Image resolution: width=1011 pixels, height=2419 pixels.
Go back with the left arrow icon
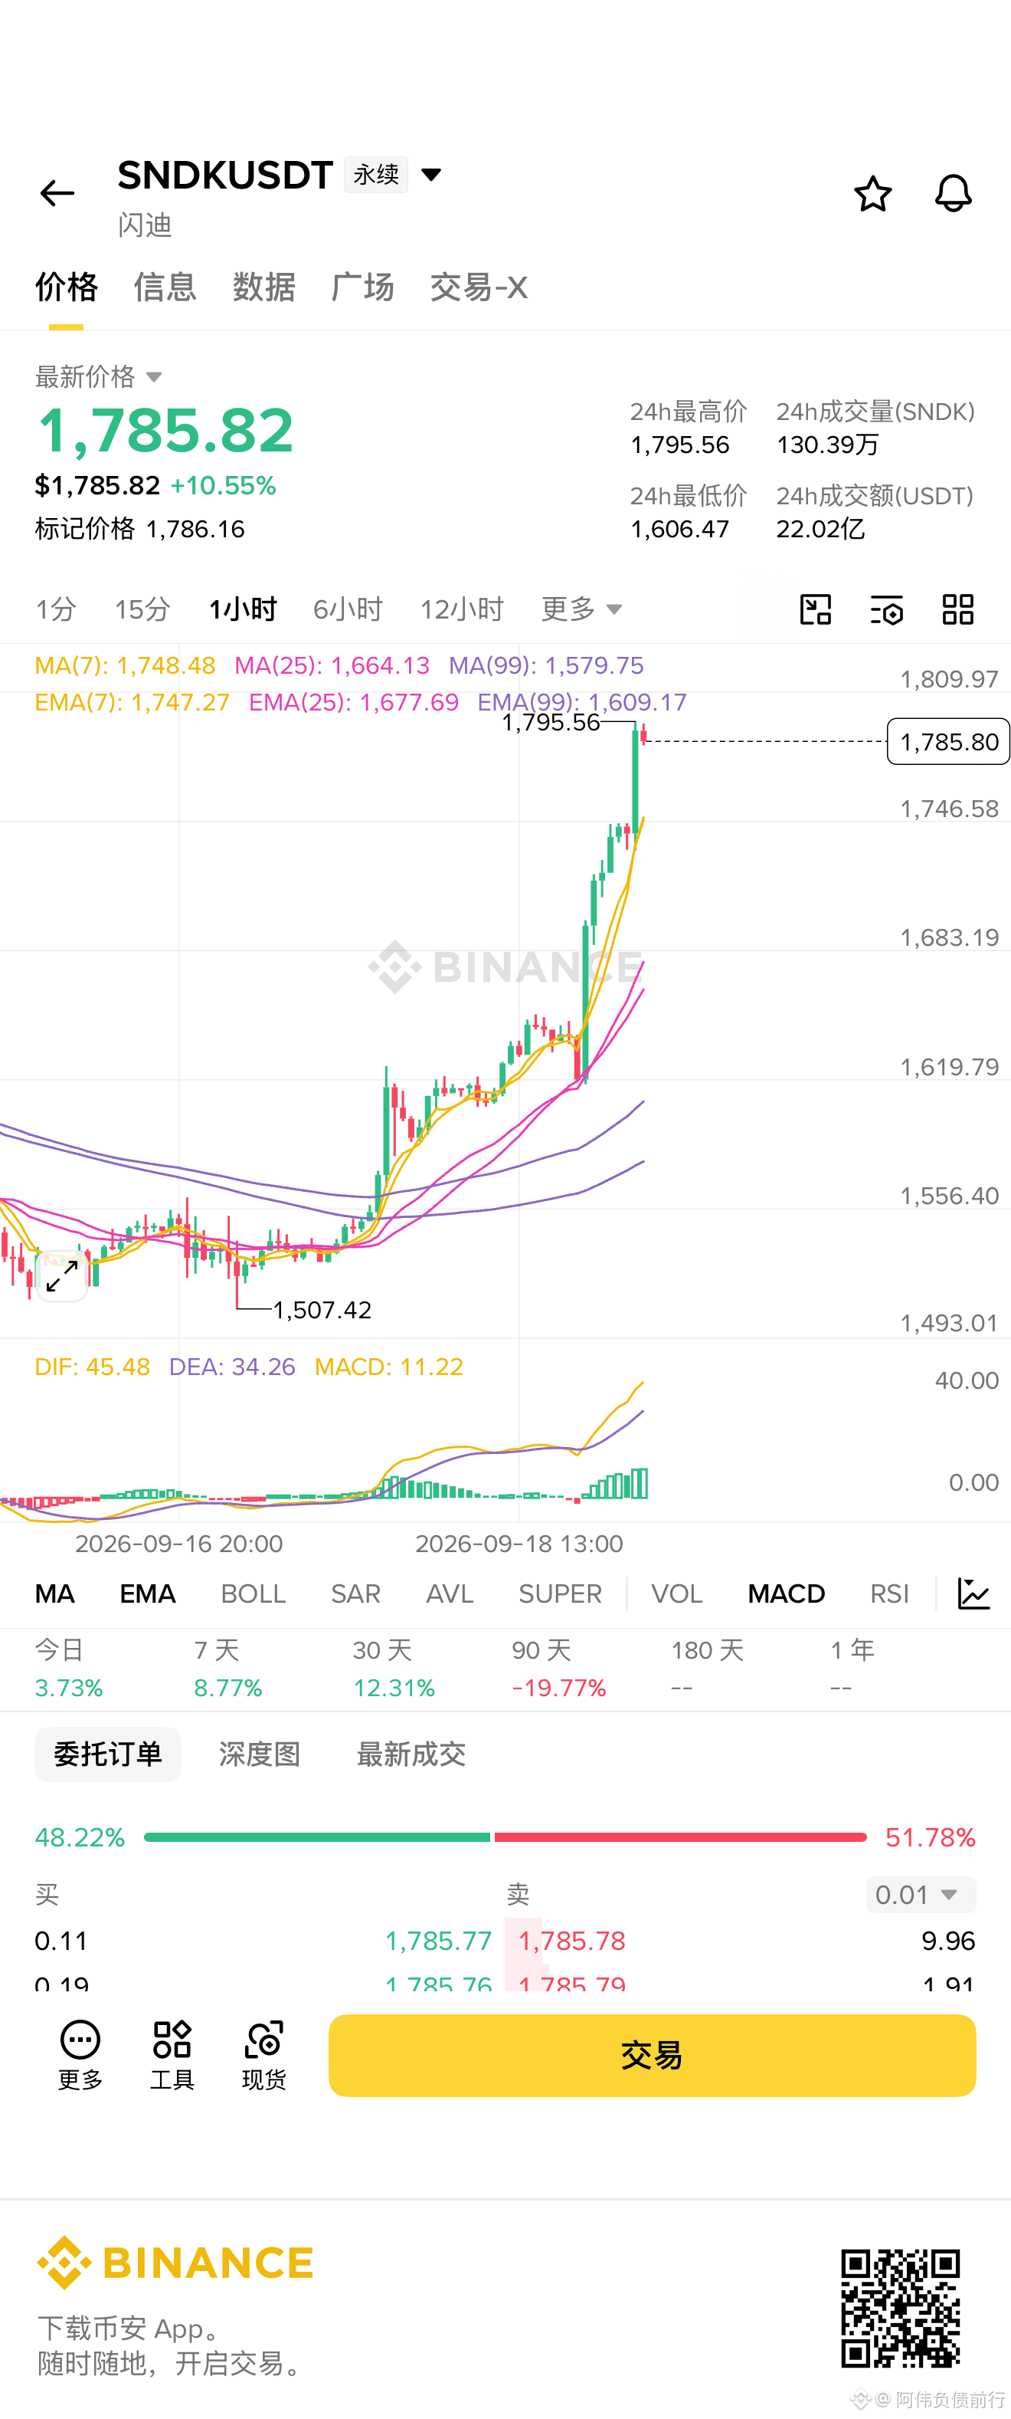pyautogui.click(x=57, y=193)
